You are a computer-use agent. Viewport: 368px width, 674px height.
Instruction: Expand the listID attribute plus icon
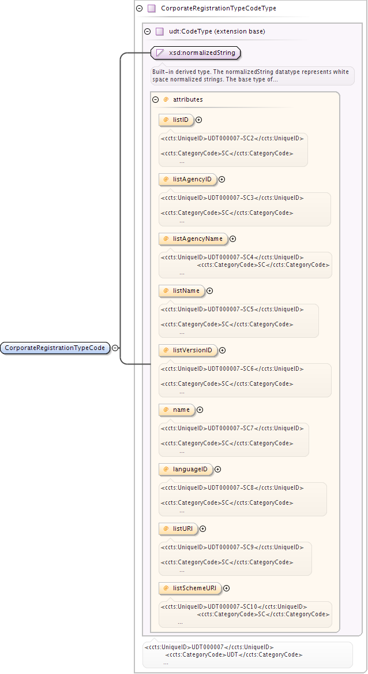click(198, 120)
